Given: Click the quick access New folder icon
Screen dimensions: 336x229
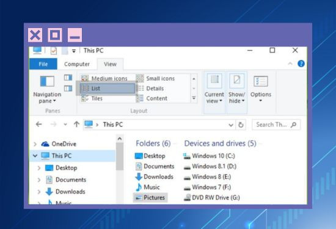Looking at the screenshot, I should pyautogui.click(x=65, y=51).
